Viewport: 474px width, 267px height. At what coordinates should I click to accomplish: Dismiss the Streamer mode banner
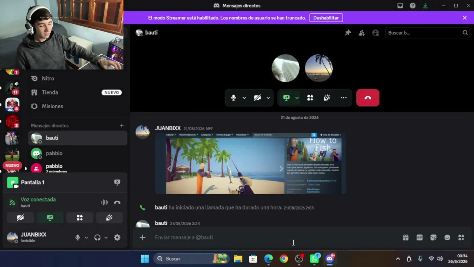pyautogui.click(x=465, y=18)
